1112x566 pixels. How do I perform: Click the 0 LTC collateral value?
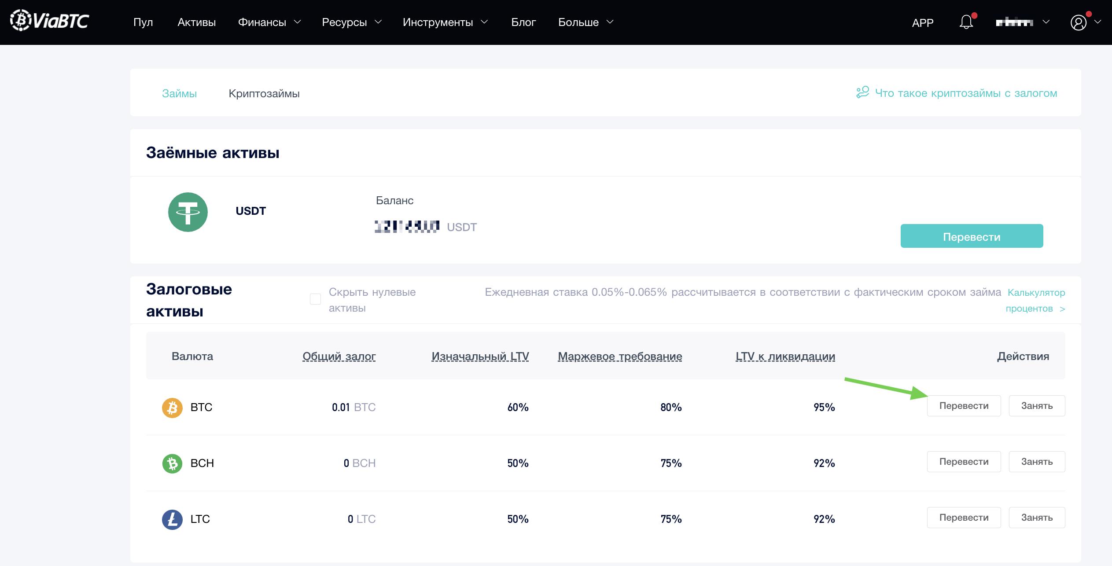coord(361,519)
